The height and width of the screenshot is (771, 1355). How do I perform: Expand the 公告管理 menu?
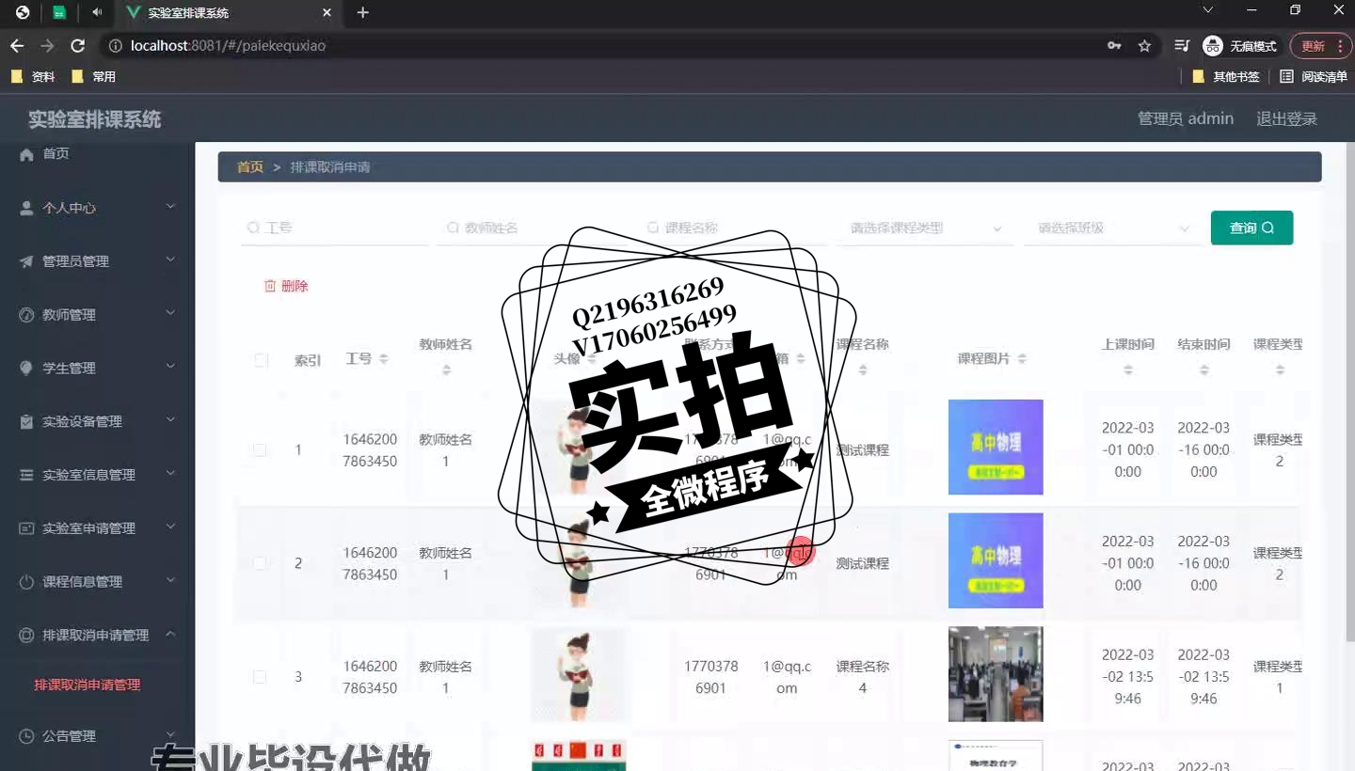[170, 734]
